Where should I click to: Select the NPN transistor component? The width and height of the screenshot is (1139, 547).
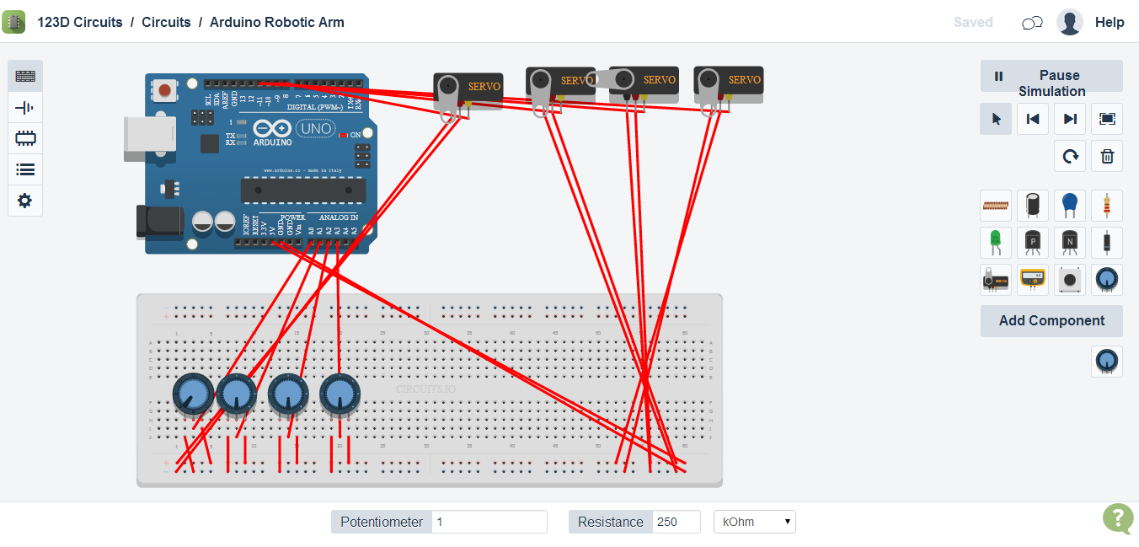[1070, 242]
